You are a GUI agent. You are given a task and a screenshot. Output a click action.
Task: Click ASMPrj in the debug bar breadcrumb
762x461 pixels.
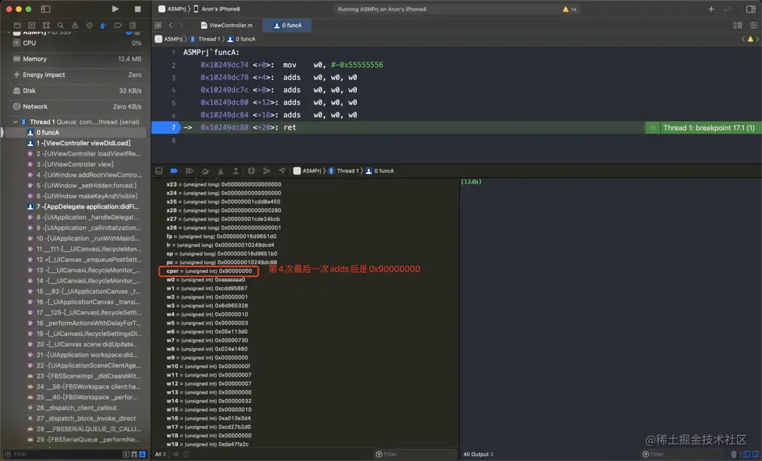[x=307, y=171]
